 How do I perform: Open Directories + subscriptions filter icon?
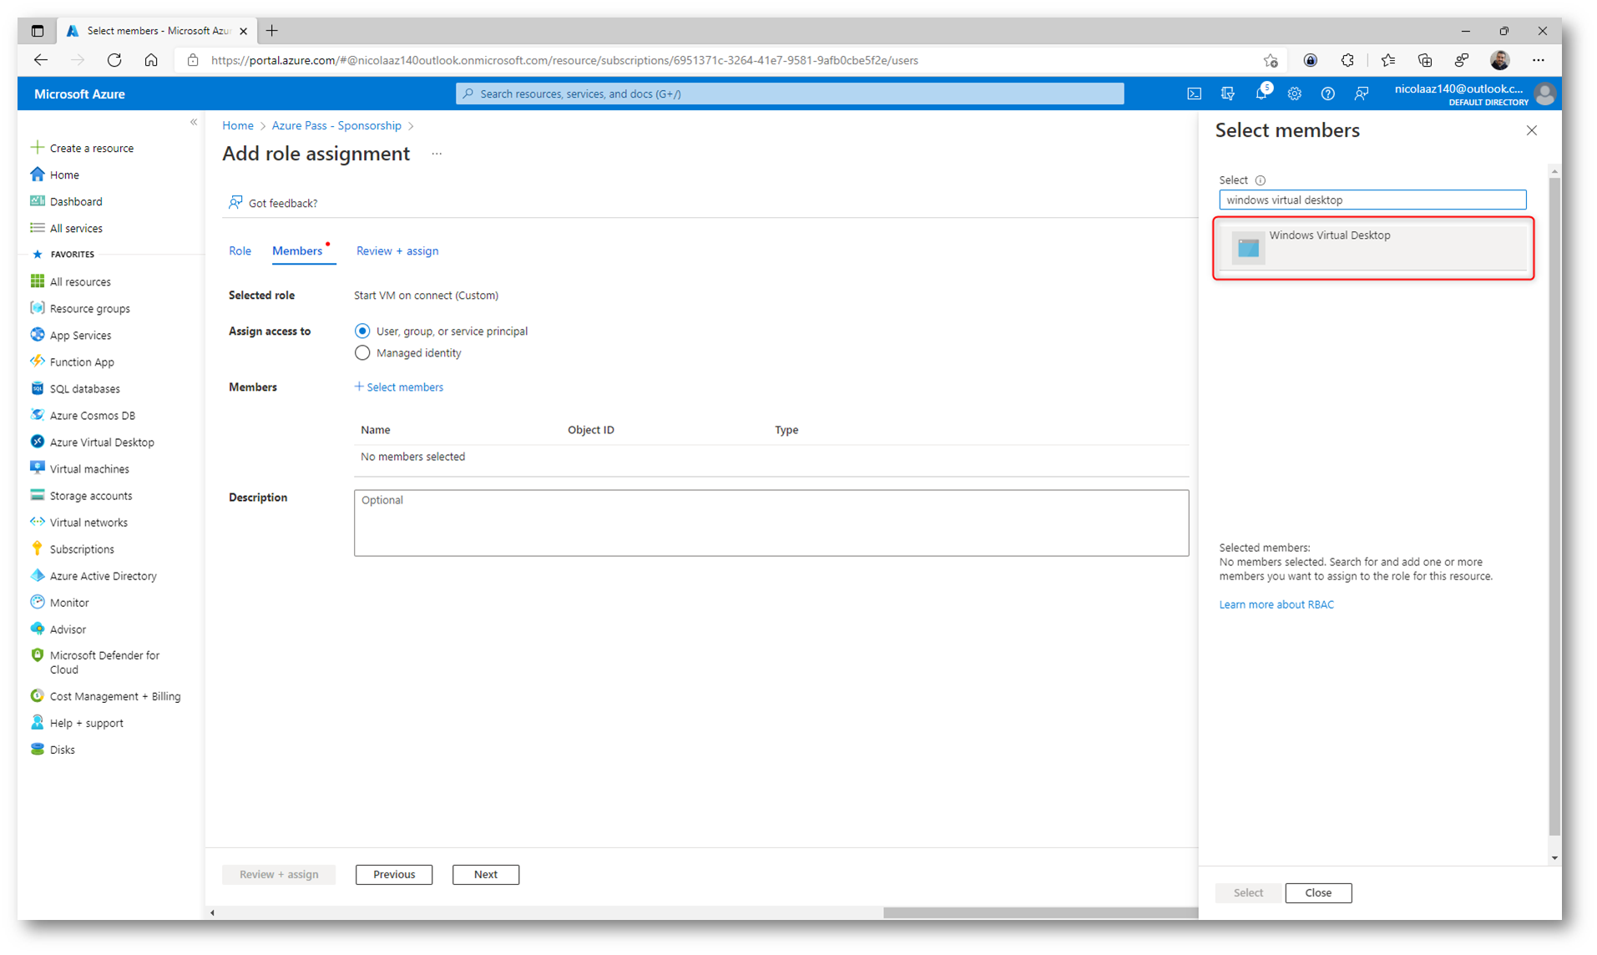[x=1227, y=93]
